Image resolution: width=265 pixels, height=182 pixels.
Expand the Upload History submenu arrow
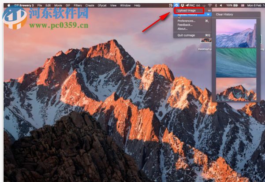[x=208, y=15]
